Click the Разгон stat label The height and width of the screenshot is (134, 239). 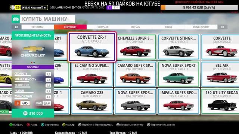19,91
